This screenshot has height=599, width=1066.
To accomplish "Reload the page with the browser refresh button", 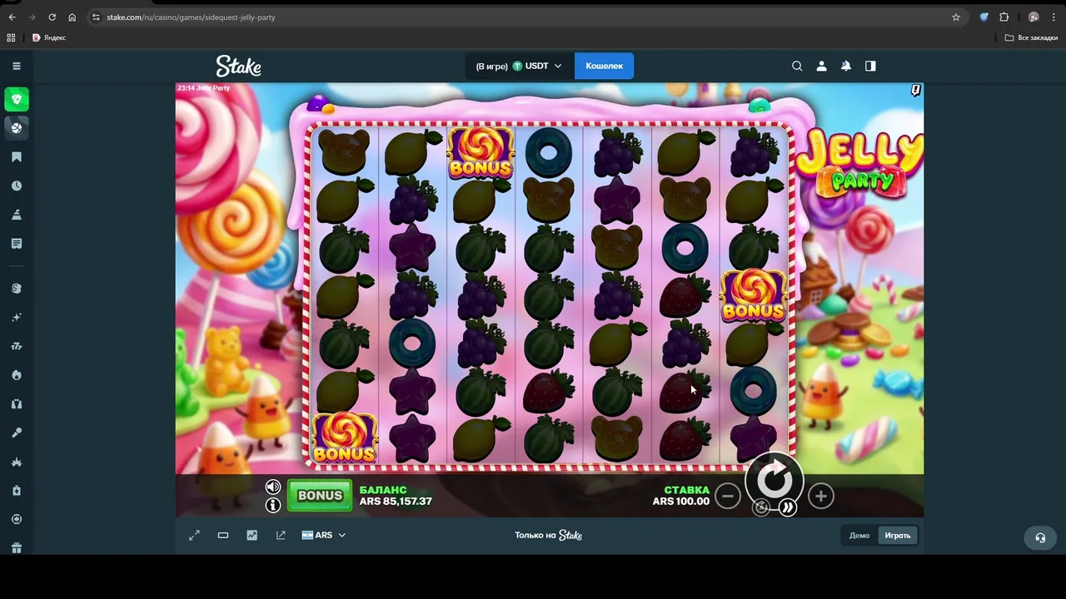I will click(52, 17).
